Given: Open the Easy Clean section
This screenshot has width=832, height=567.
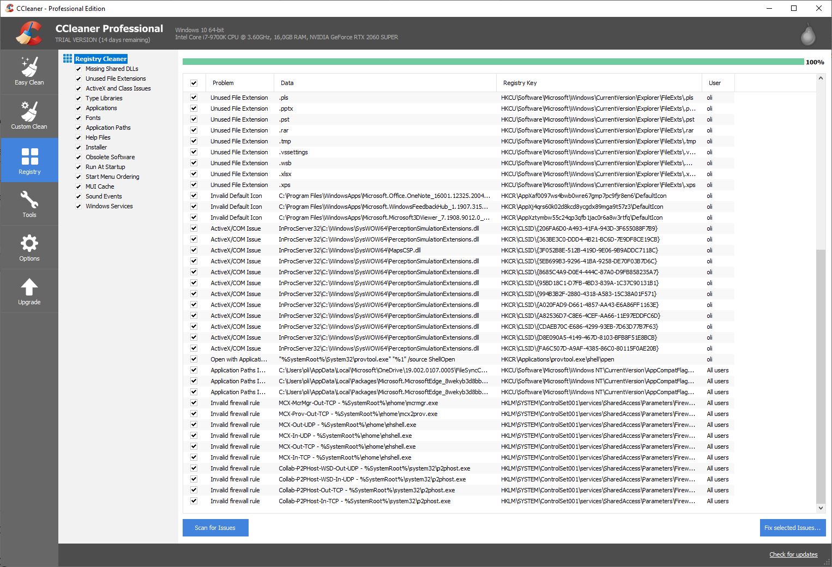Looking at the screenshot, I should click(29, 72).
